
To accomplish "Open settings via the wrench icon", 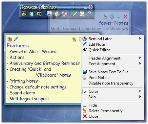I will 82,14.
